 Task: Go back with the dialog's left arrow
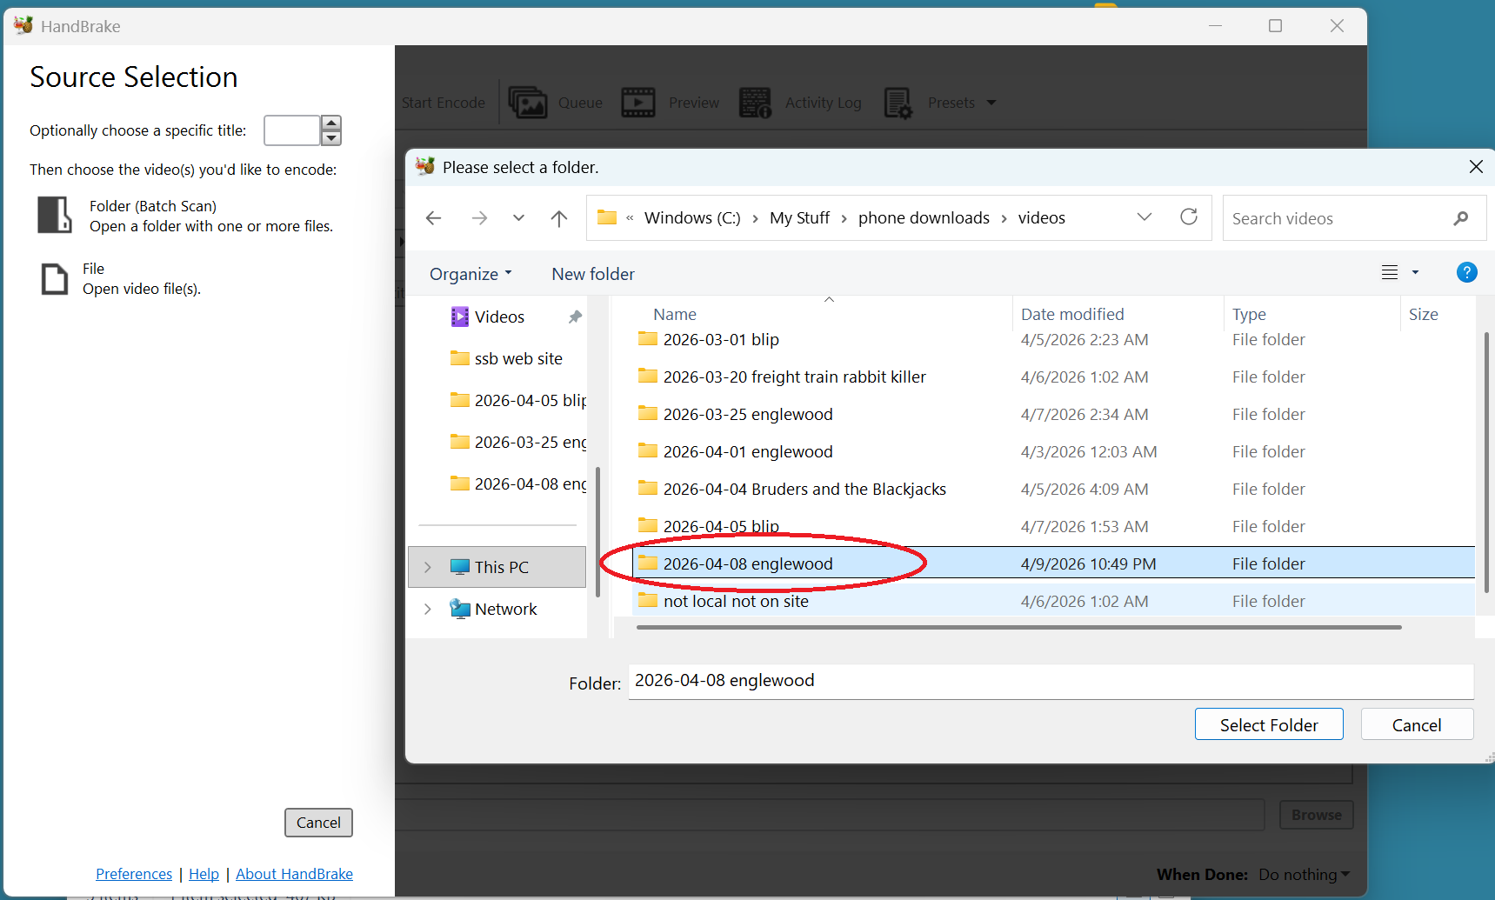tap(433, 218)
